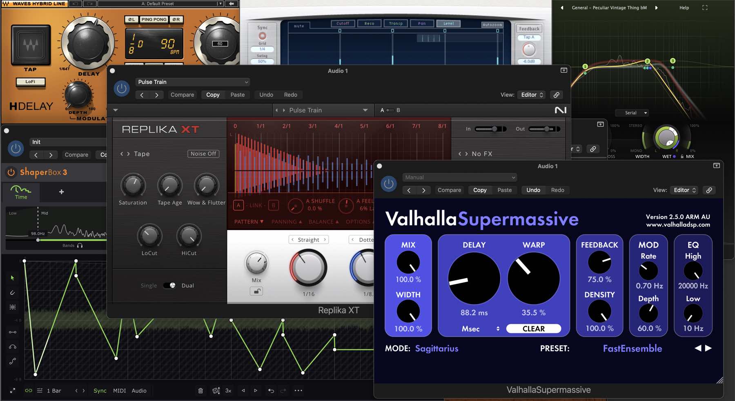Open the Pulse Train preset dropdown
Viewport: 735px width, 401px height.
point(192,82)
